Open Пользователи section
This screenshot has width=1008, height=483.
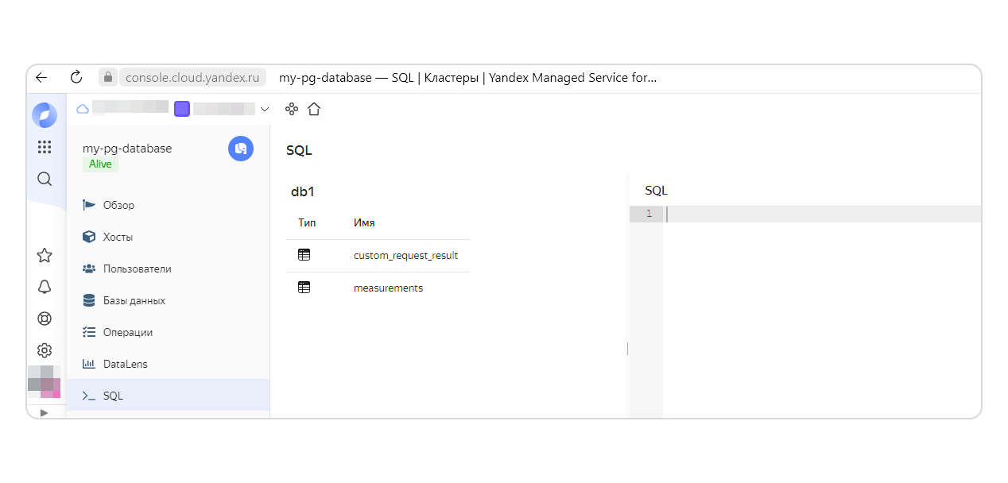[169, 269]
